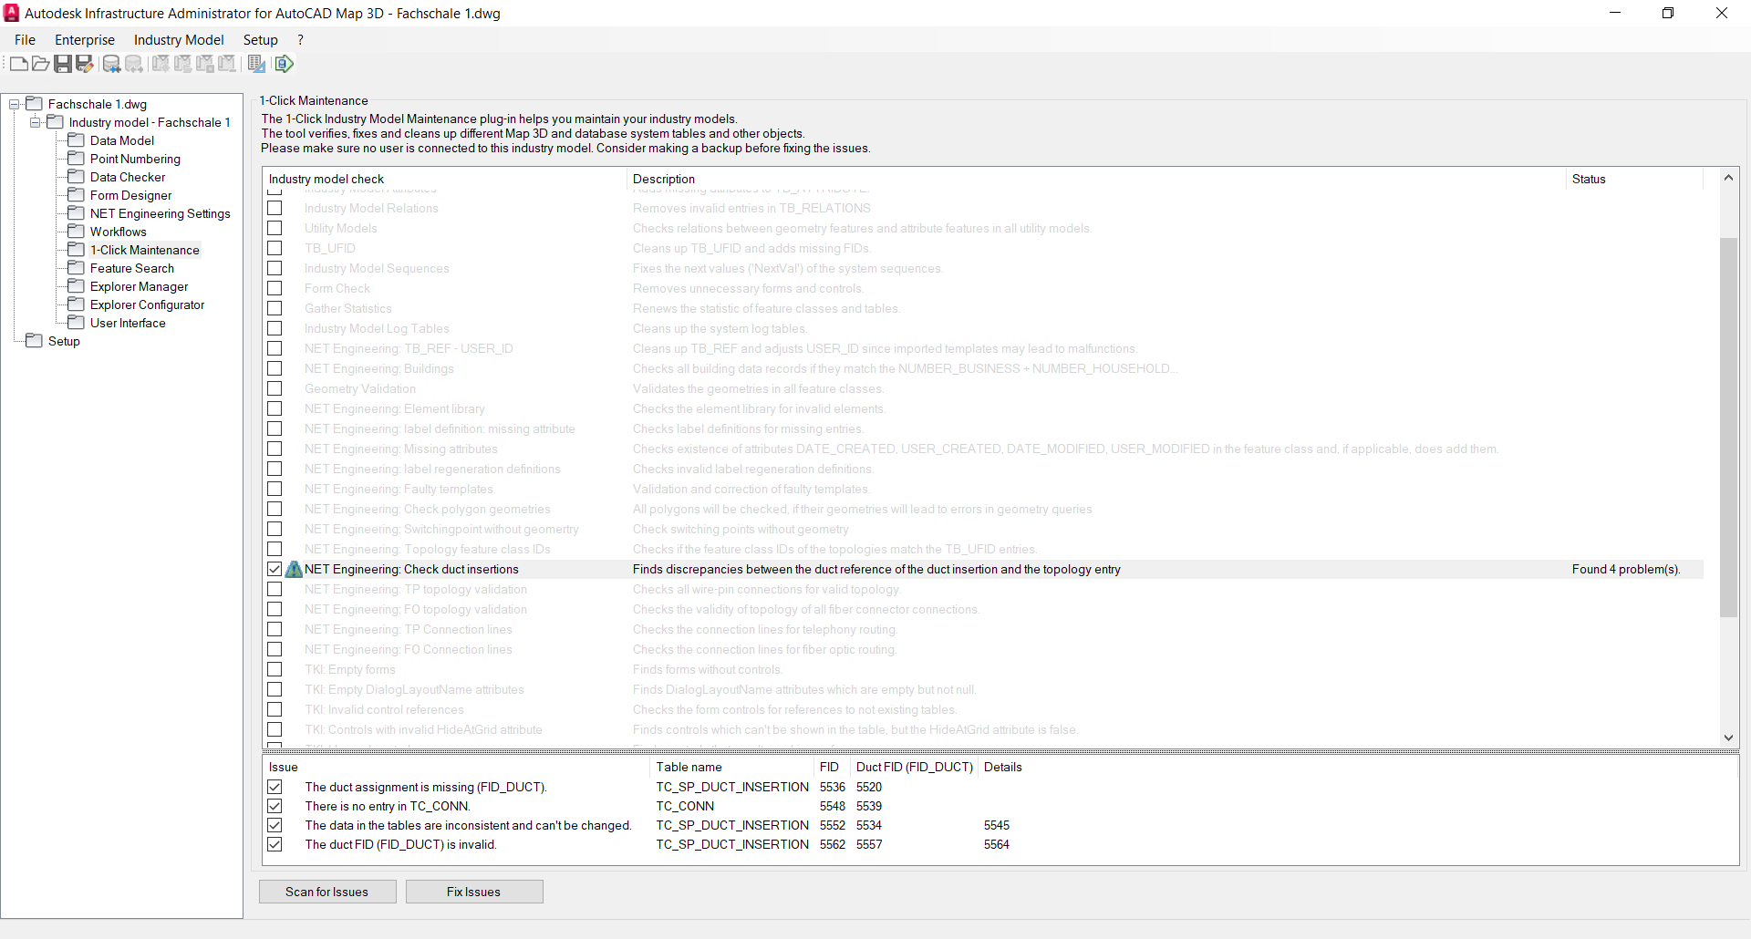The width and height of the screenshot is (1751, 939).
Task: Open the Industry Model menu
Action: [179, 40]
